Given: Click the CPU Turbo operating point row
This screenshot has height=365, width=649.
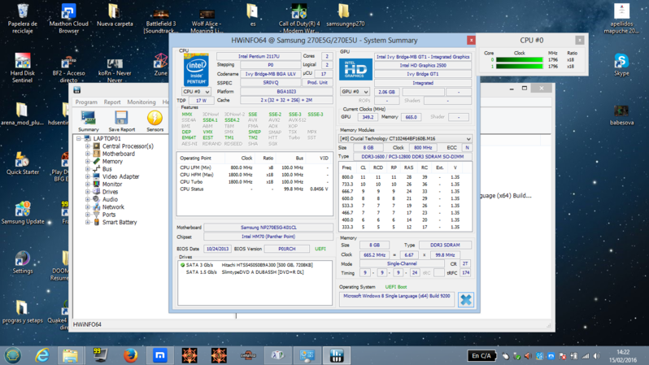Looking at the screenshot, I should [x=255, y=181].
